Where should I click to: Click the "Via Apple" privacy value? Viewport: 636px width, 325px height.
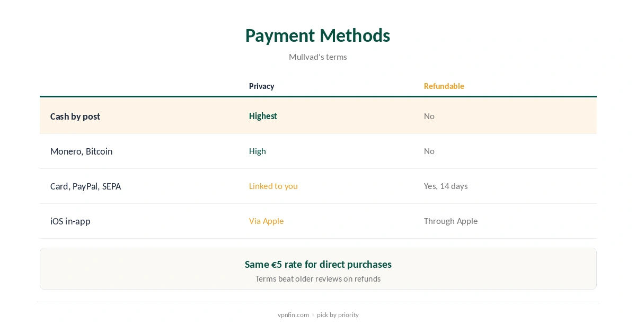click(x=266, y=221)
